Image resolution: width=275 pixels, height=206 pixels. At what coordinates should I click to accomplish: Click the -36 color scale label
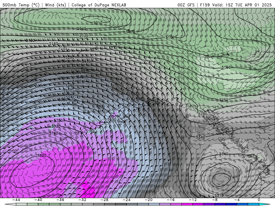[x=60, y=200]
